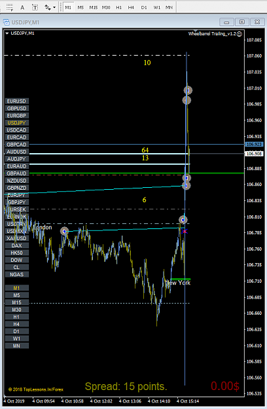Select the Arrows objects tool icon

pyautogui.click(x=48, y=7)
